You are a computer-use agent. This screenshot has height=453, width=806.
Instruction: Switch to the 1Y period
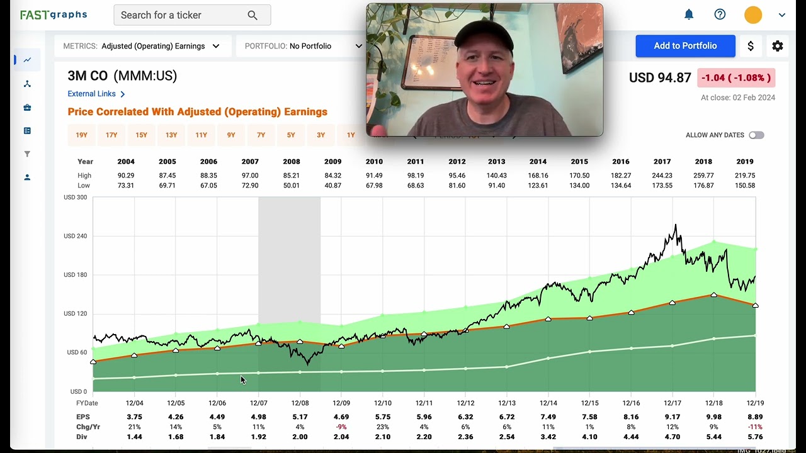pos(351,135)
